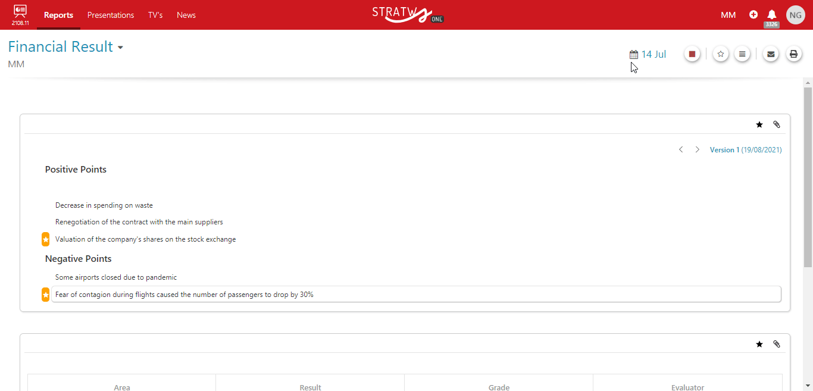
Task: Send report by email envelope icon
Action: [771, 54]
